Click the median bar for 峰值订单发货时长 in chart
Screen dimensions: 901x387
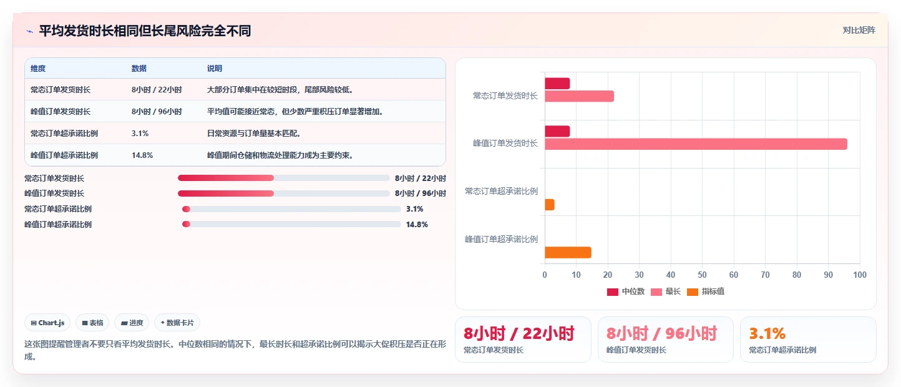click(557, 132)
